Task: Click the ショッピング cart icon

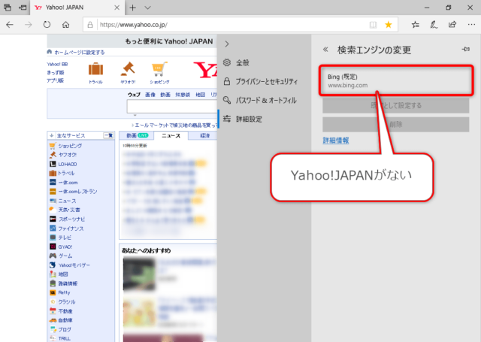Action: 159,69
